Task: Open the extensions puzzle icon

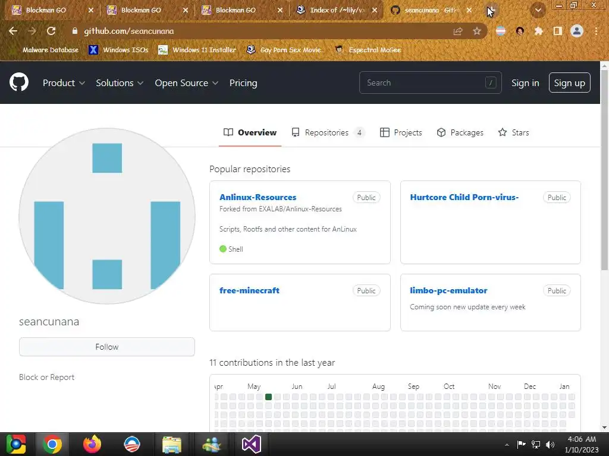Action: click(x=539, y=31)
